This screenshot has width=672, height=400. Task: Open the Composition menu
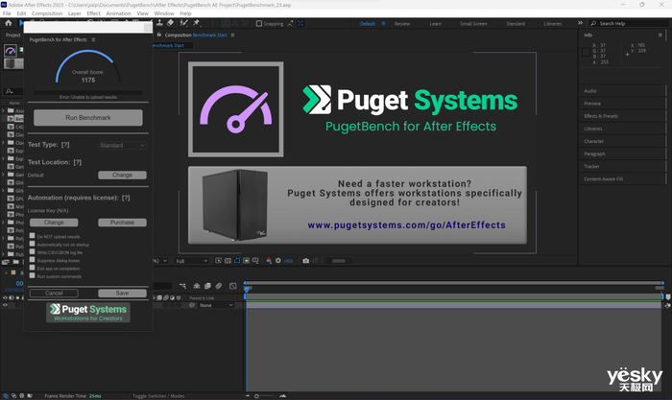(47, 13)
